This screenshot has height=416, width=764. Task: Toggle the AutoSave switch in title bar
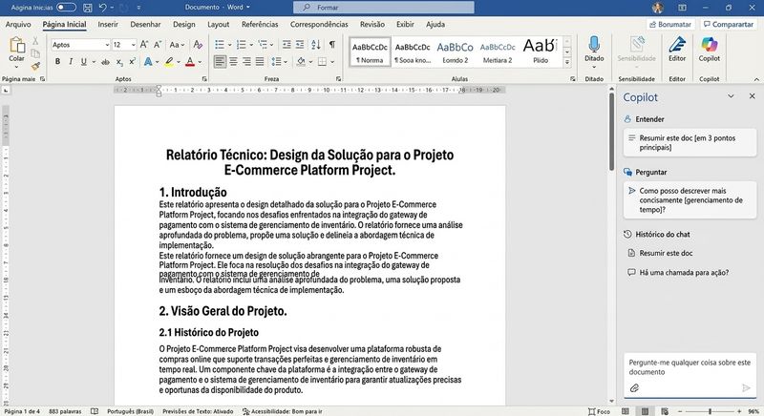[66, 8]
